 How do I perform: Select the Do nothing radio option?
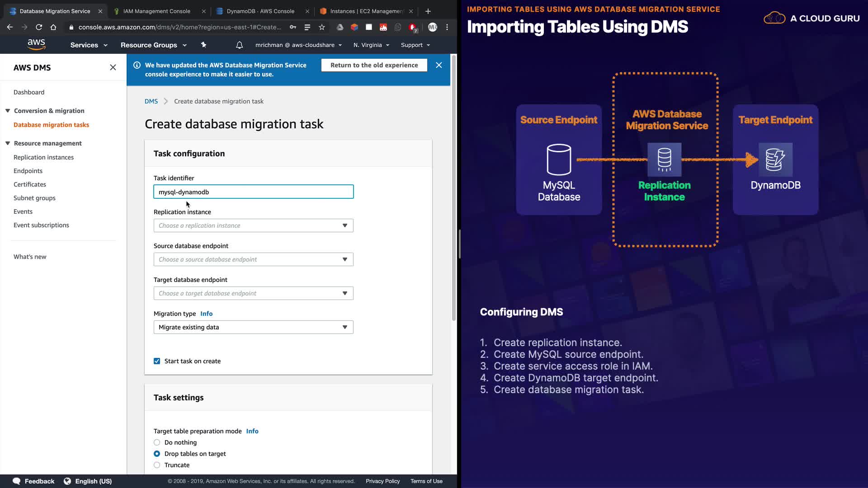click(157, 442)
